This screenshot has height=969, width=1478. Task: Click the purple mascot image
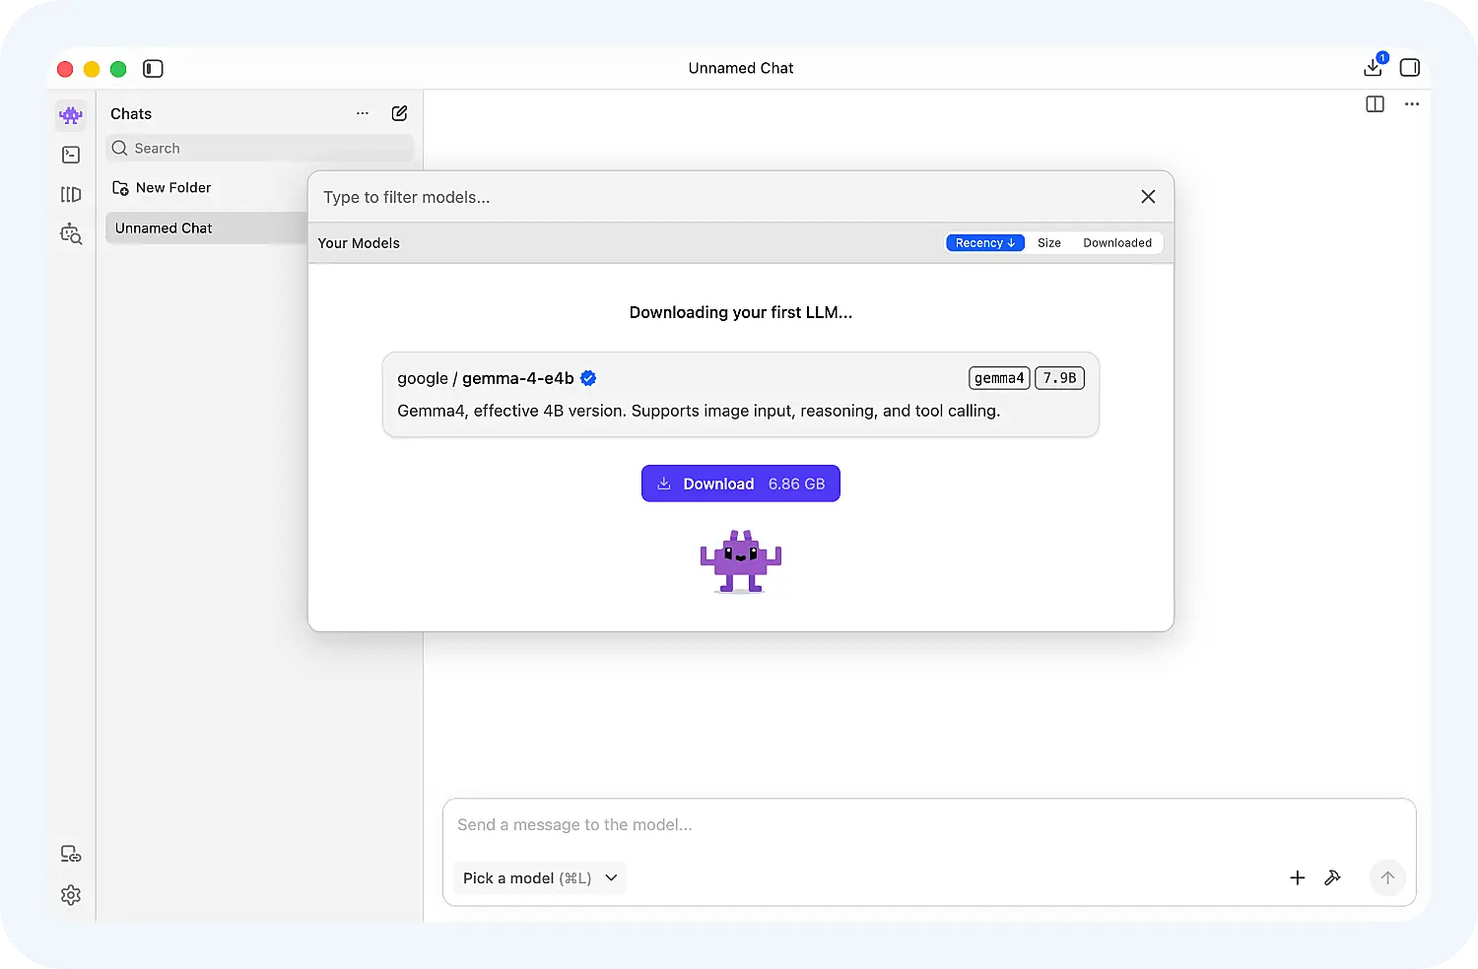[741, 562]
